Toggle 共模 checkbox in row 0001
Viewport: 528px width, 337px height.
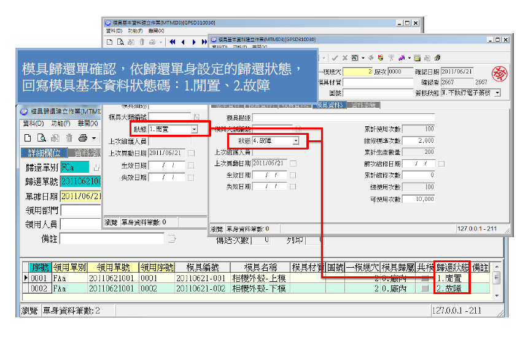pyautogui.click(x=425, y=278)
